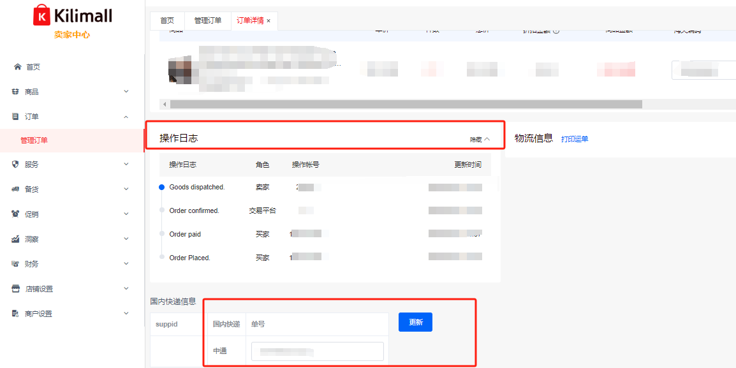736x368 pixels.
Task: Click the 店铺设置 store icon
Action: pos(16,289)
